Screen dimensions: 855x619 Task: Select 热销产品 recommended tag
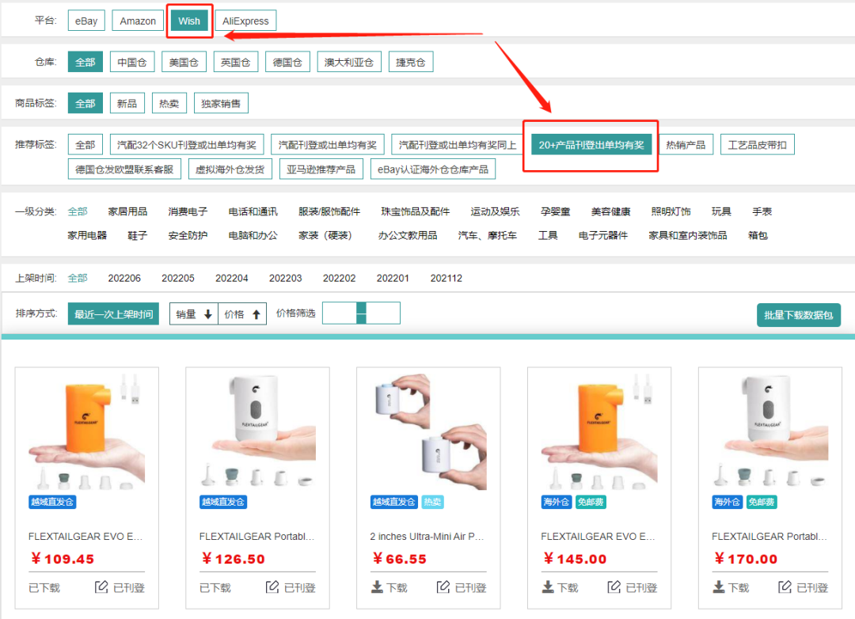(686, 145)
